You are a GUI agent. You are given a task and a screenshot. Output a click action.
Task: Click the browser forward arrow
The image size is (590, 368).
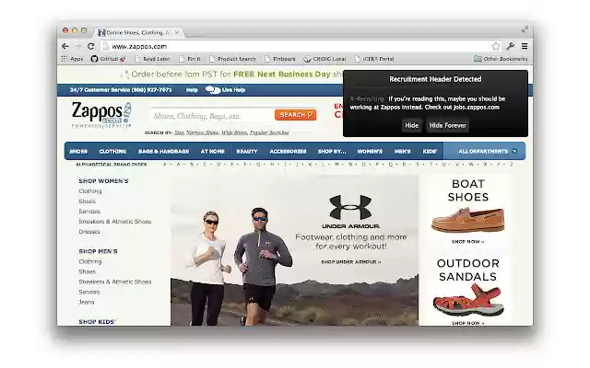pyautogui.click(x=78, y=46)
